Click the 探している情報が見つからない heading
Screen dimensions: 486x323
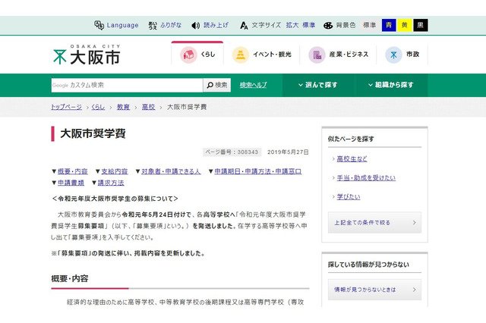tap(368, 265)
